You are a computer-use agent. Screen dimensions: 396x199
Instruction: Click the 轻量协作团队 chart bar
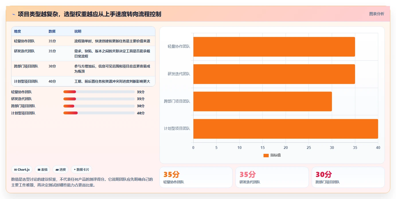(274, 47)
